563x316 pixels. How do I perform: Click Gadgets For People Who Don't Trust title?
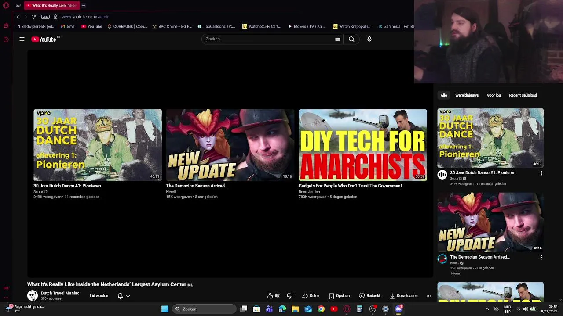350,186
